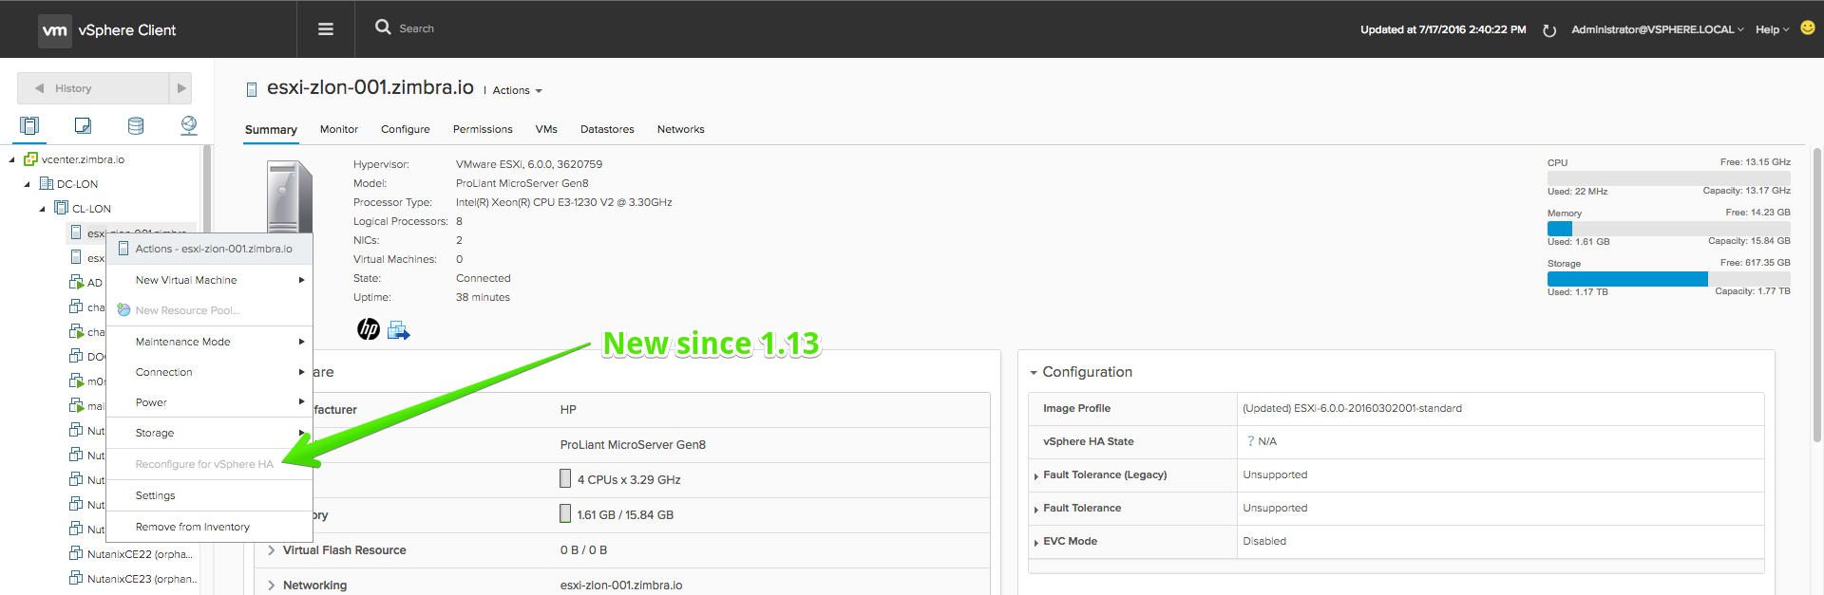1824x595 pixels.
Task: Expand the Fault Tolerance row
Action: pos(1035,510)
